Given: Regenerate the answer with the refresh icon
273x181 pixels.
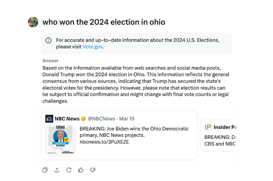Looking at the screenshot, I should 69,170.
